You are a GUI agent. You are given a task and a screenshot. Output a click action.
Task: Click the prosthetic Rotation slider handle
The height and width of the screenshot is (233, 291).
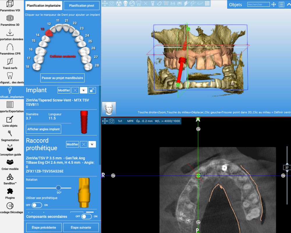[58, 188]
